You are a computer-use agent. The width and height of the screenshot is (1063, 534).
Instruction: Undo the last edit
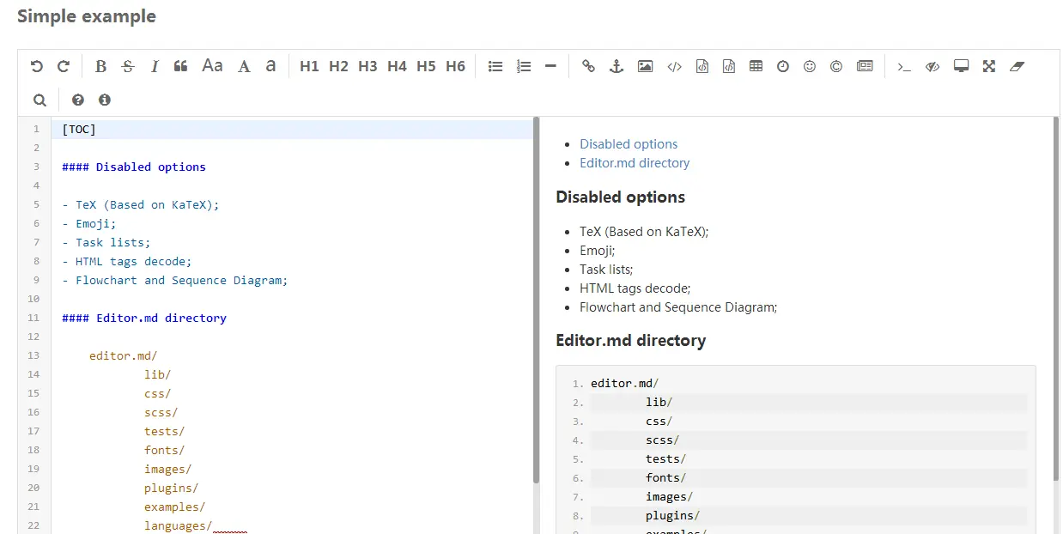tap(36, 66)
